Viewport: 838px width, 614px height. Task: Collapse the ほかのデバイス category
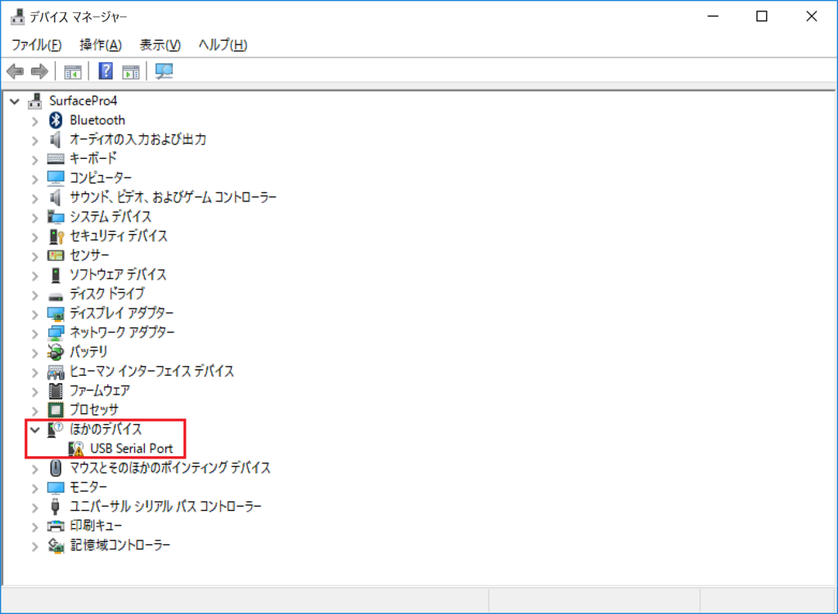tap(34, 430)
